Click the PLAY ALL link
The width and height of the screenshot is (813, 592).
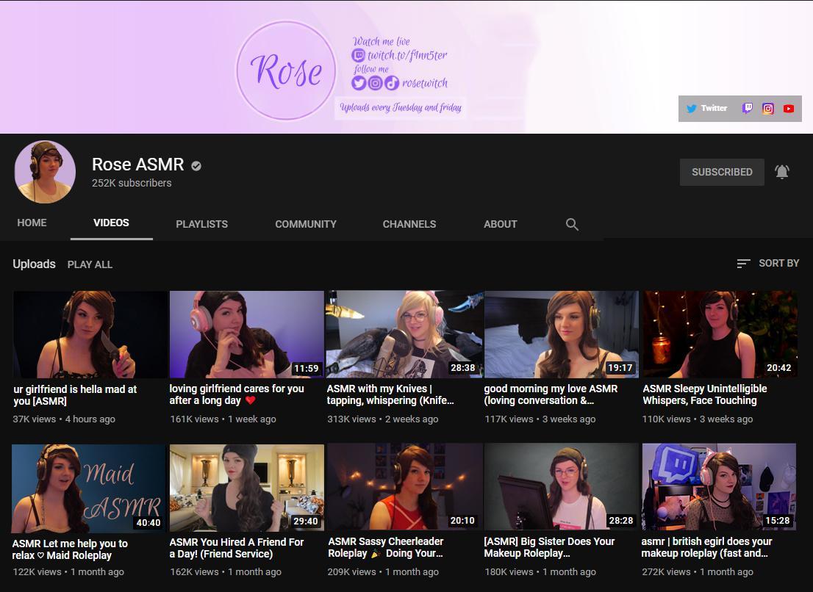90,264
